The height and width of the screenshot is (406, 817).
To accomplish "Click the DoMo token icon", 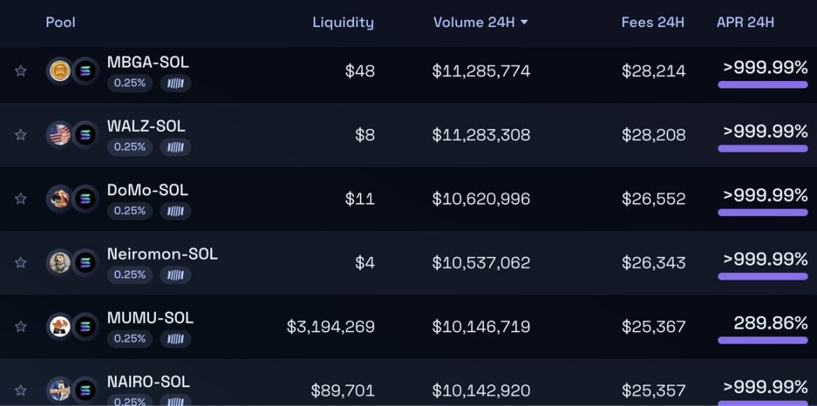I will pos(60,199).
